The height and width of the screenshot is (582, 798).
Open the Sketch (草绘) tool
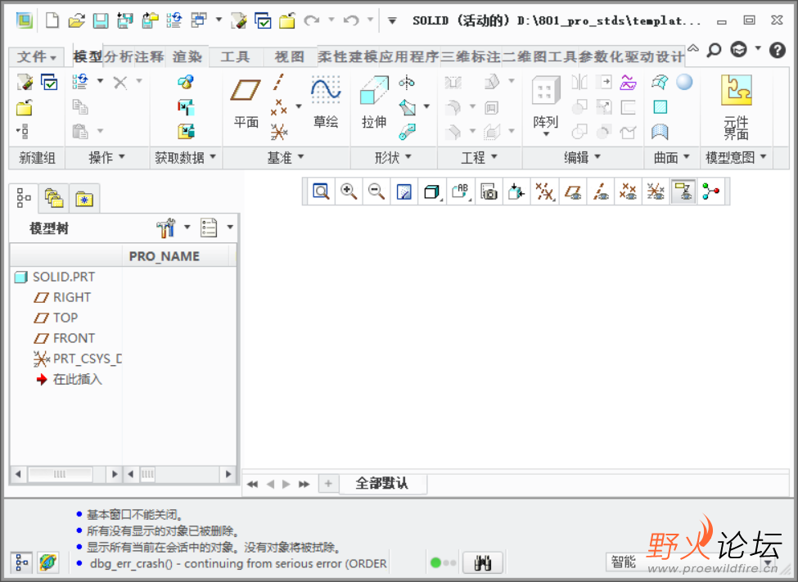point(326,102)
